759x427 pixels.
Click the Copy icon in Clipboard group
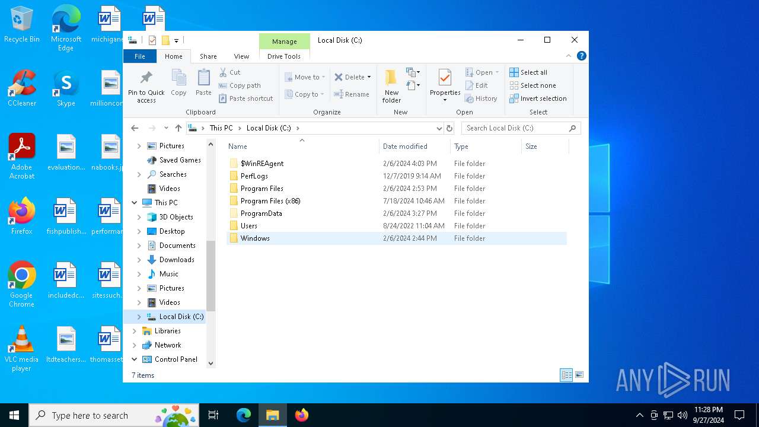178,78
